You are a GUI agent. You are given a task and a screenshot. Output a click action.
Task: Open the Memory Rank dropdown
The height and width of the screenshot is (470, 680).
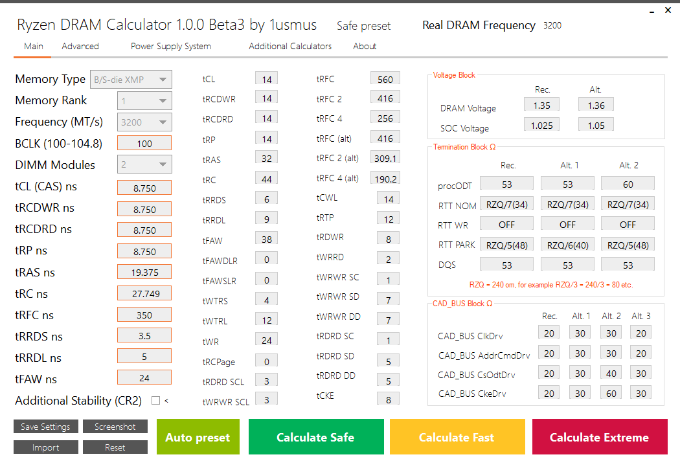tap(144, 100)
